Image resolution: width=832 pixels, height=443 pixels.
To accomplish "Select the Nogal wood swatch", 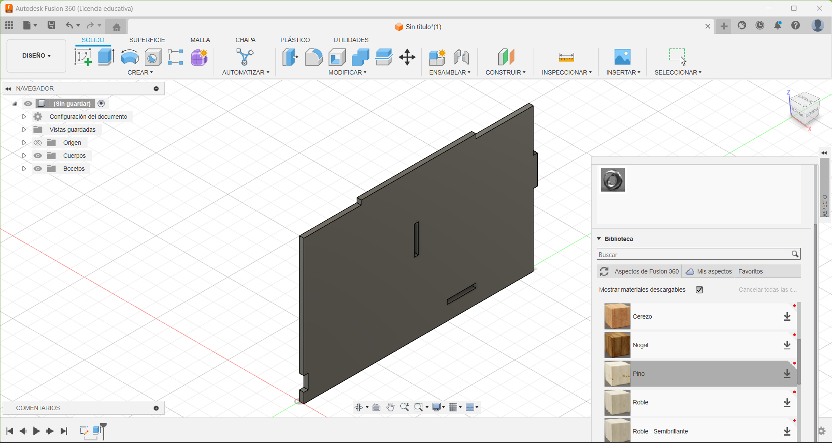I will (617, 345).
